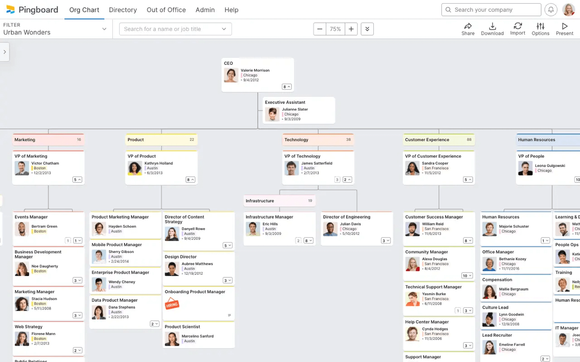Click the dotted 1 badge on Technical Support Manager

(458, 310)
